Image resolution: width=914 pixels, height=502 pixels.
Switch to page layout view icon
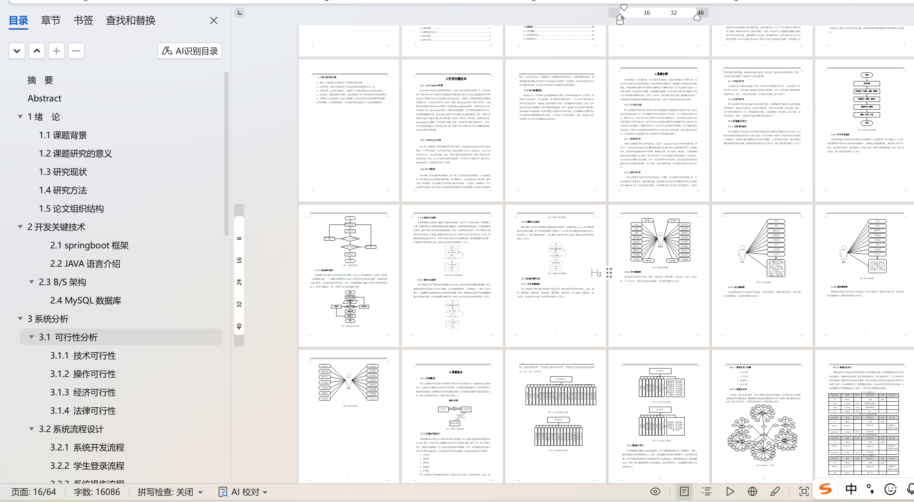point(684,491)
